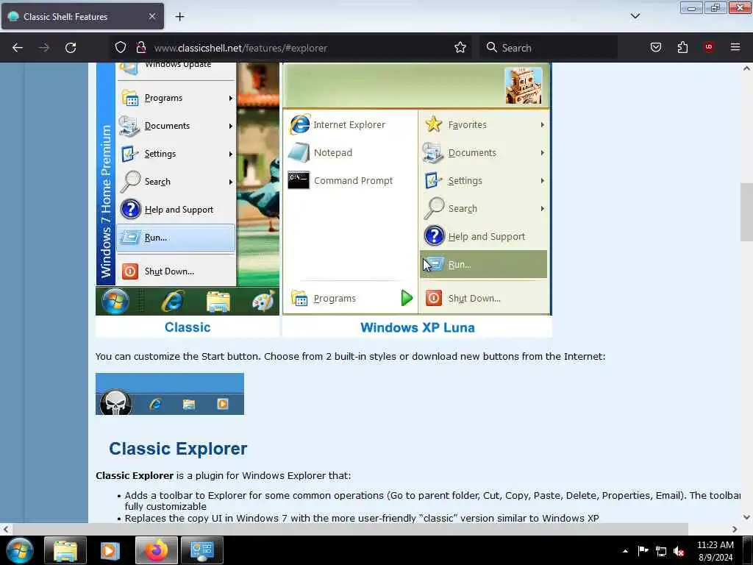753x565 pixels.
Task: Click the Firefox taskbar button
Action: [157, 550]
